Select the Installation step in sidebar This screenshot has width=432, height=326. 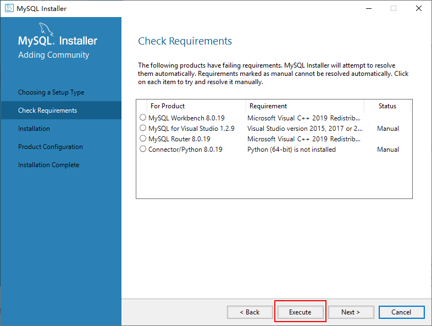(34, 129)
